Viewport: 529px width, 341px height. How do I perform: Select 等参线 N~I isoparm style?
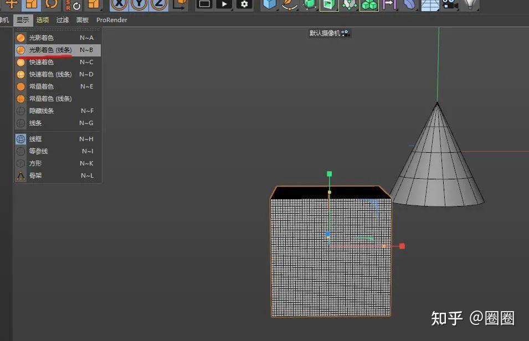point(58,151)
